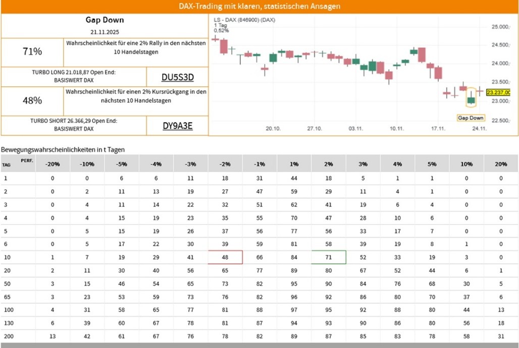Open the DU5S3D turbo long link

pyautogui.click(x=177, y=77)
